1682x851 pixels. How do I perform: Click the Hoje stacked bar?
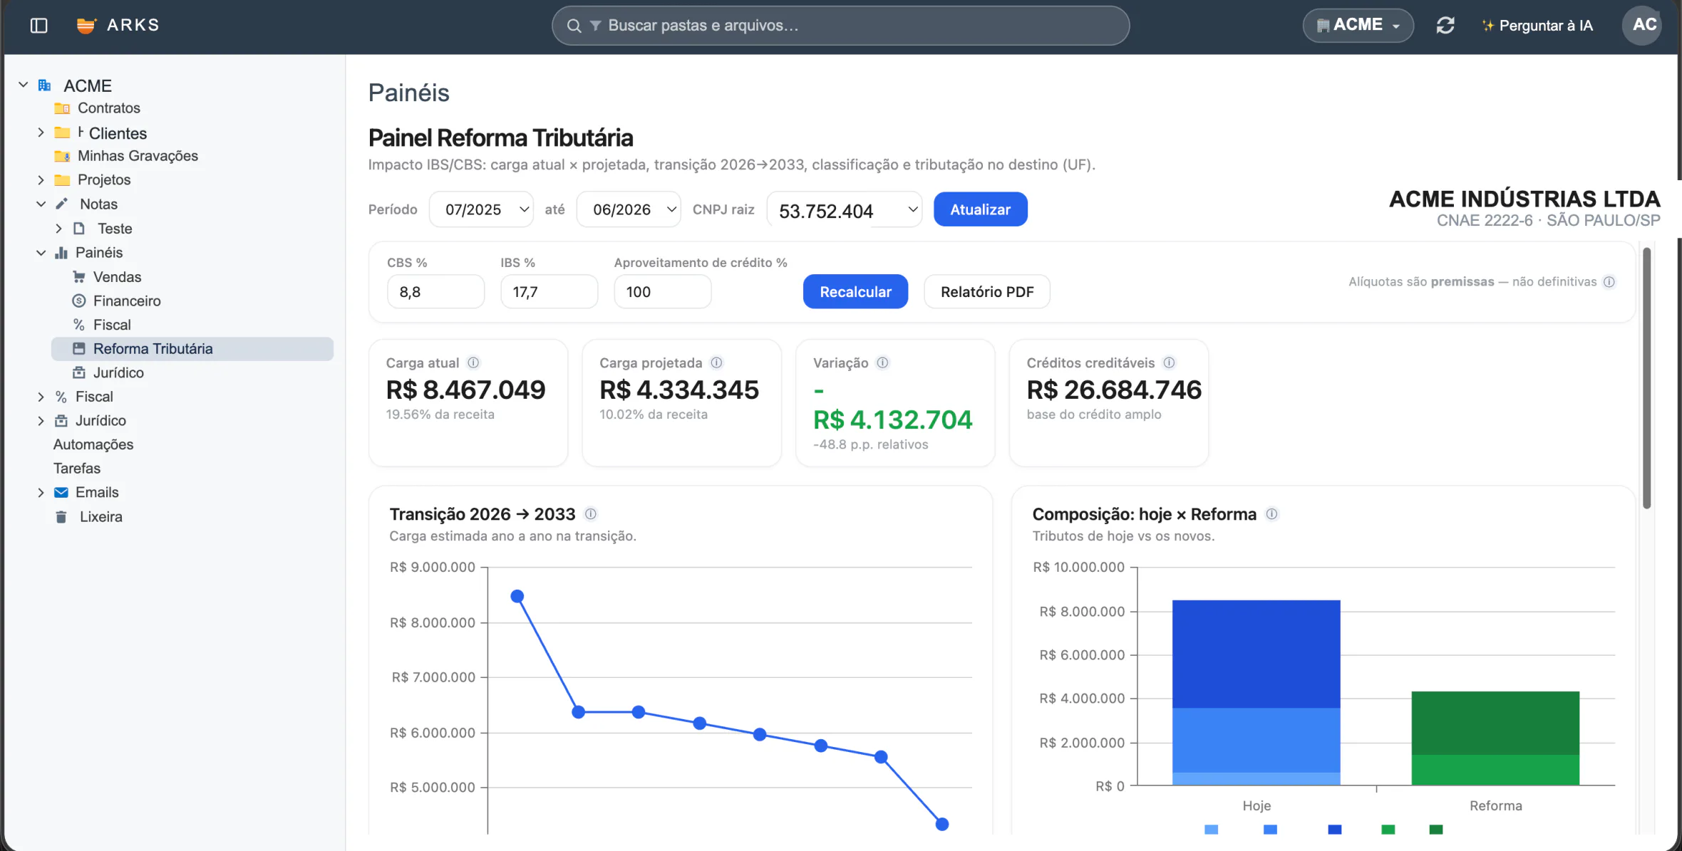click(x=1257, y=692)
